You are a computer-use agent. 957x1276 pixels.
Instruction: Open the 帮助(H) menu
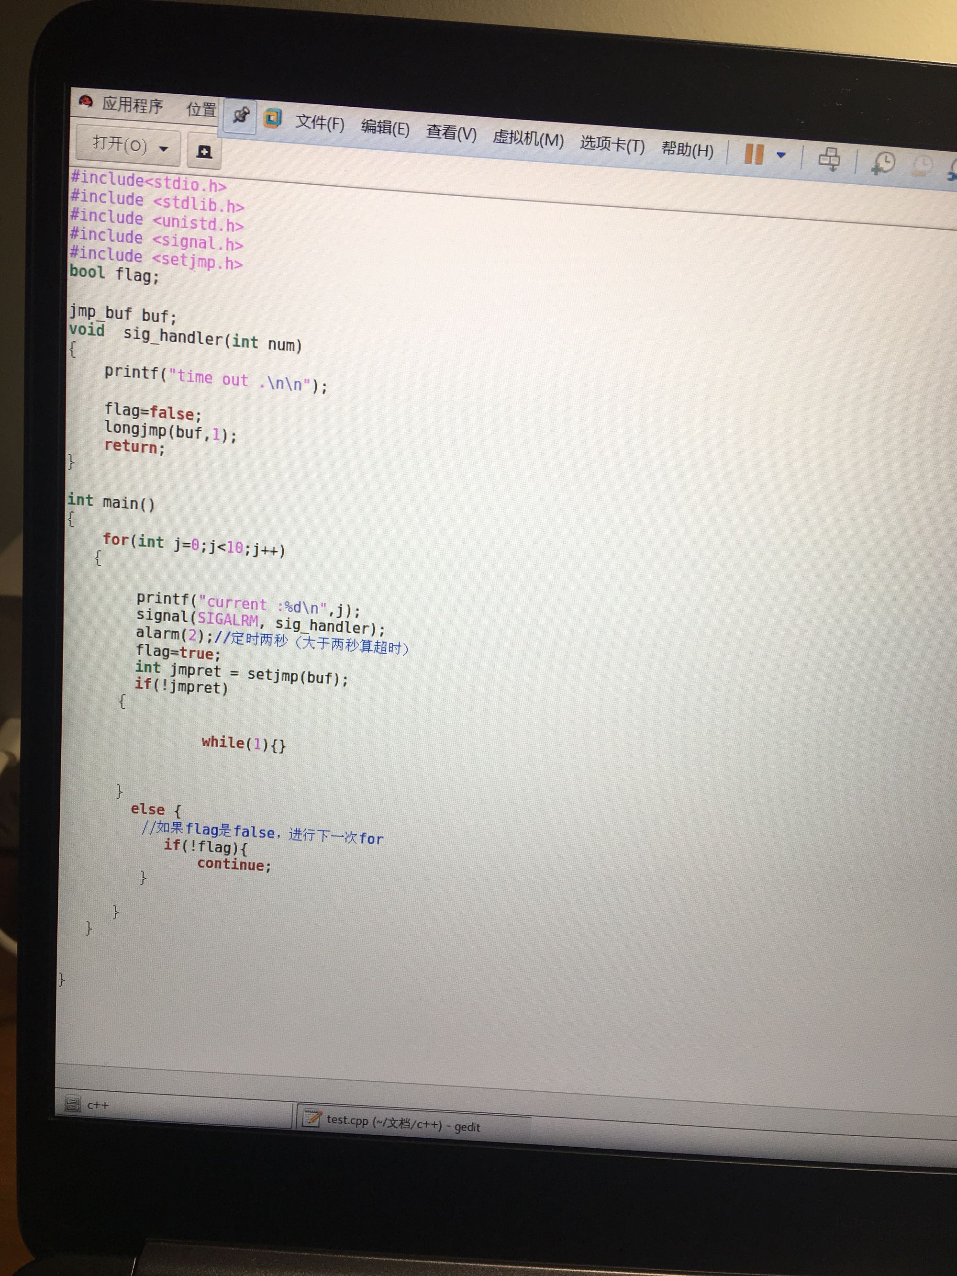click(687, 150)
